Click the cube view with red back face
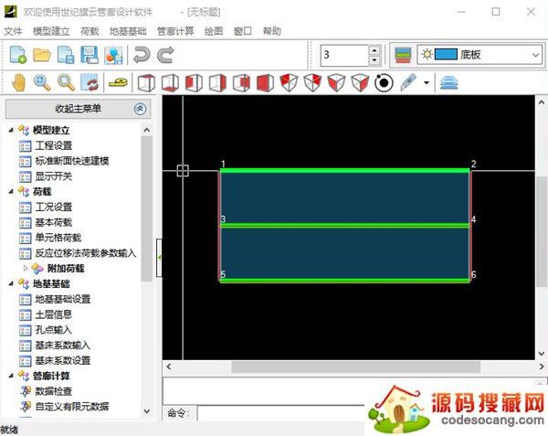548x436 pixels. pyautogui.click(x=241, y=83)
